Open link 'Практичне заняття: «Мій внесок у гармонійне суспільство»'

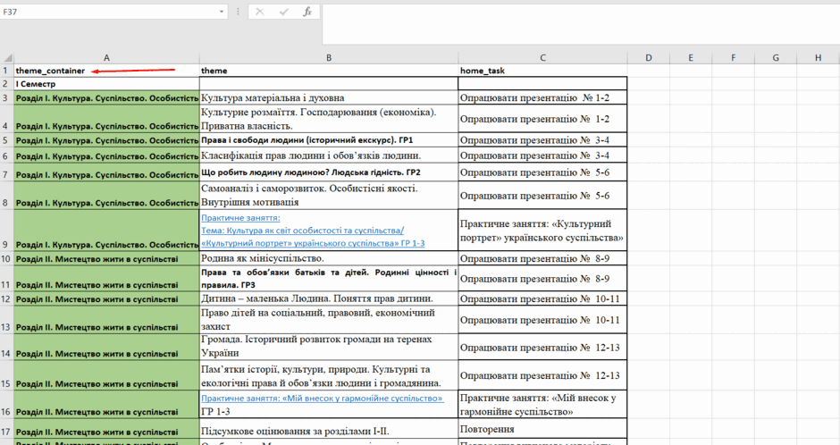pyautogui.click(x=323, y=399)
